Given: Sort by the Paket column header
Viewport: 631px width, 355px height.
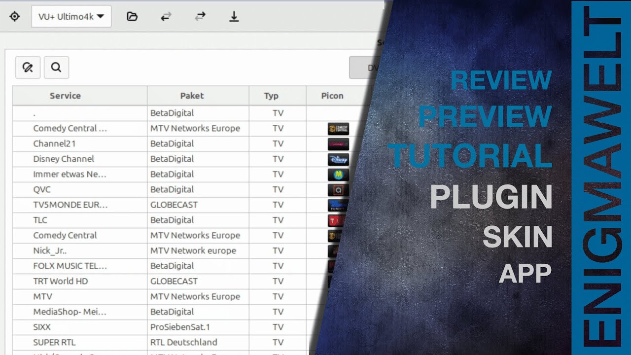Looking at the screenshot, I should (198, 96).
